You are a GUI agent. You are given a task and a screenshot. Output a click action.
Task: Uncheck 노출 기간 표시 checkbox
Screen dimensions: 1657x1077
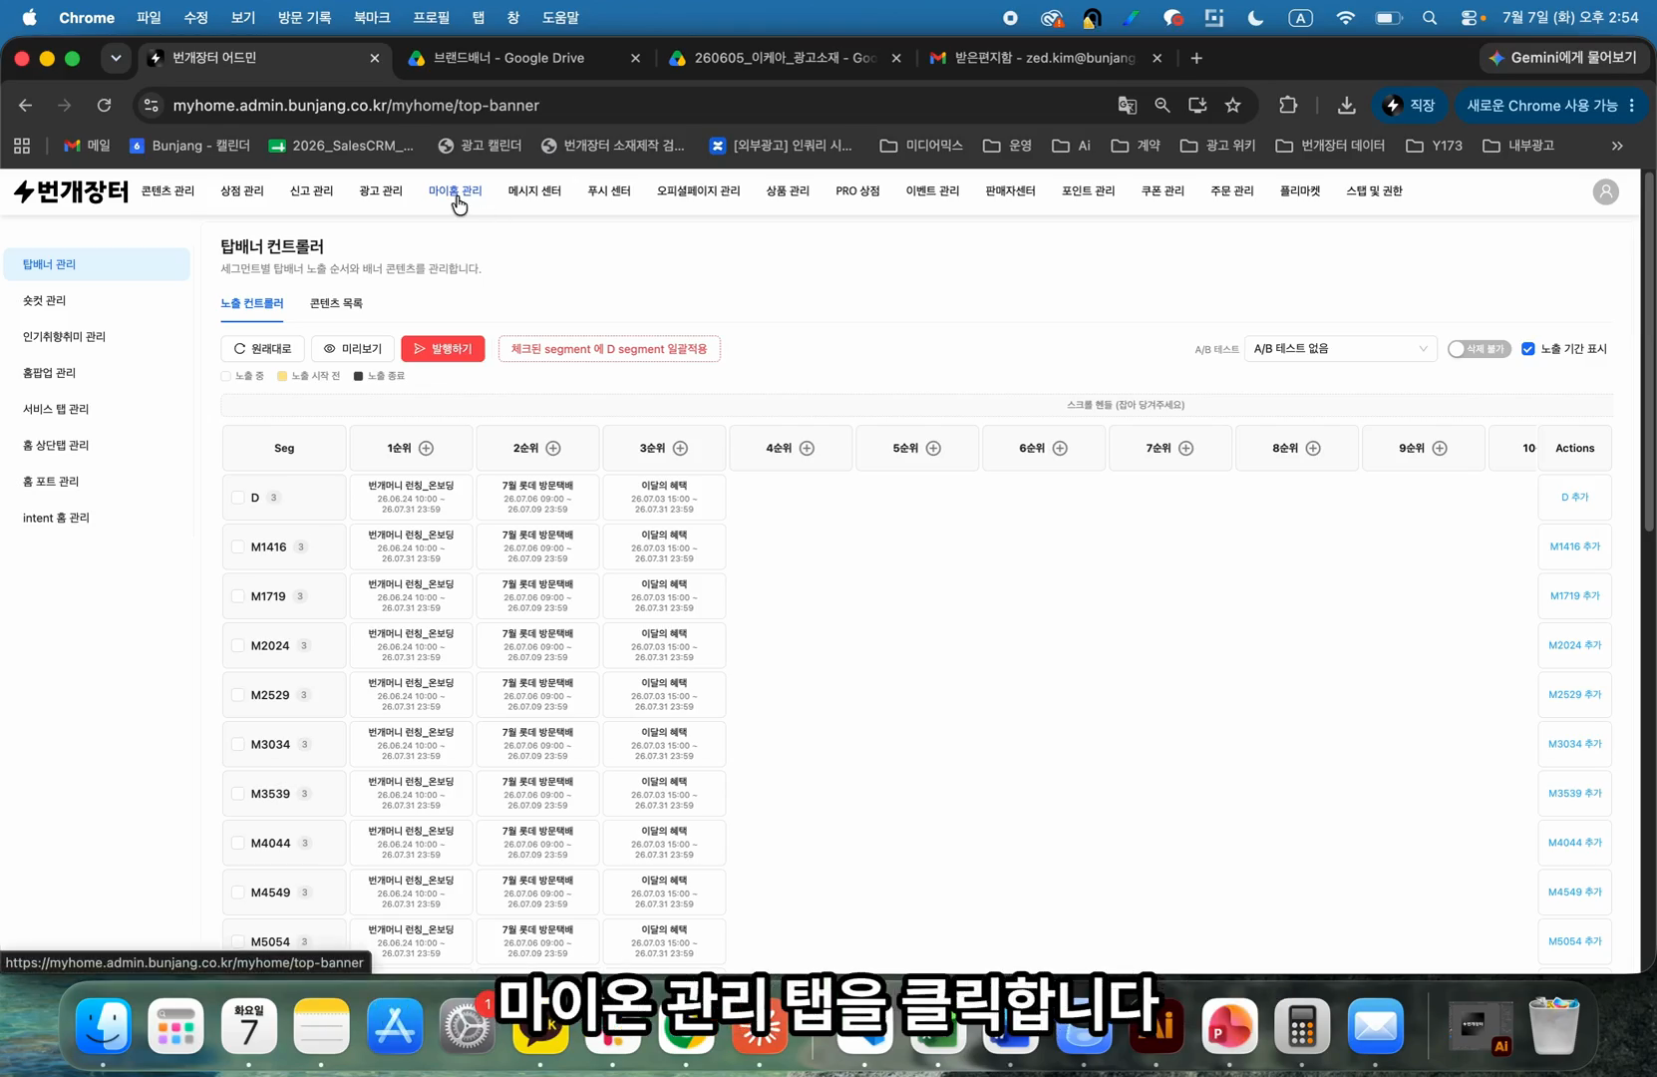point(1527,349)
